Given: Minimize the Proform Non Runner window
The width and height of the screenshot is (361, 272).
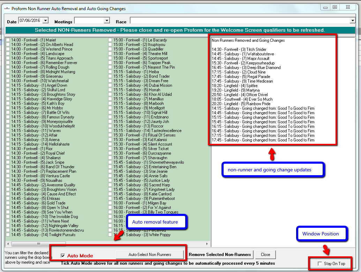Looking at the screenshot, I should 325,7.
